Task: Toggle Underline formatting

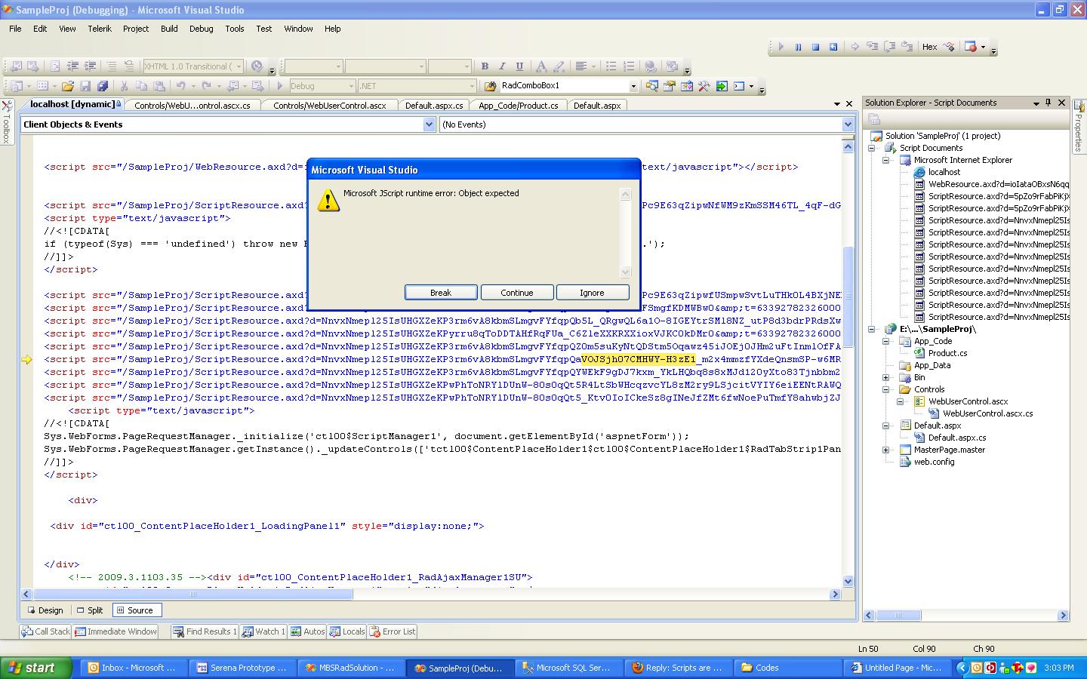Action: tap(519, 66)
